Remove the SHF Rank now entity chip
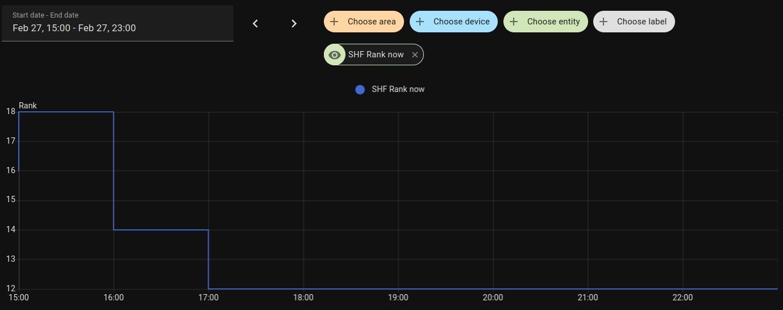The width and height of the screenshot is (783, 310). click(x=415, y=55)
